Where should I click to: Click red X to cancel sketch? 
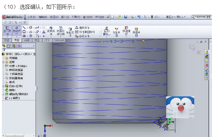coord(199,52)
